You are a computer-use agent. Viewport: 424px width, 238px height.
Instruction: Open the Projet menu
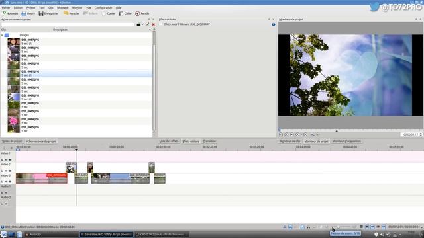click(31, 8)
